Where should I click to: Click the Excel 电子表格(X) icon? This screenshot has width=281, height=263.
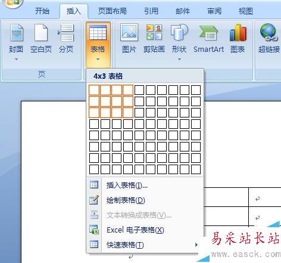94,230
